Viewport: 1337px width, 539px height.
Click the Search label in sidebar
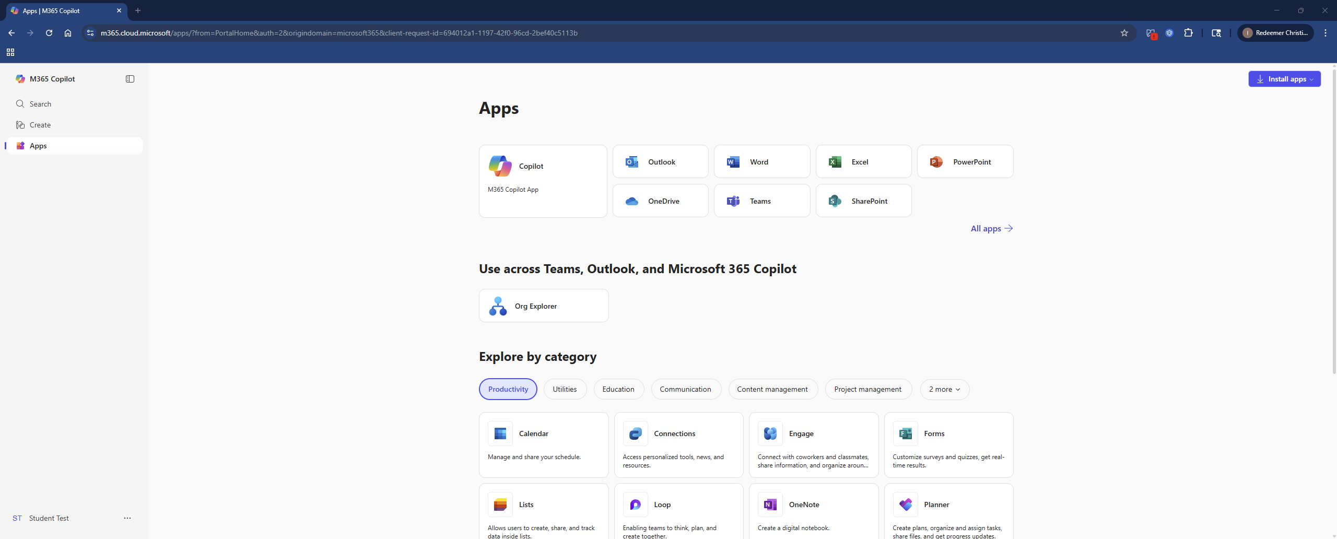tap(40, 104)
